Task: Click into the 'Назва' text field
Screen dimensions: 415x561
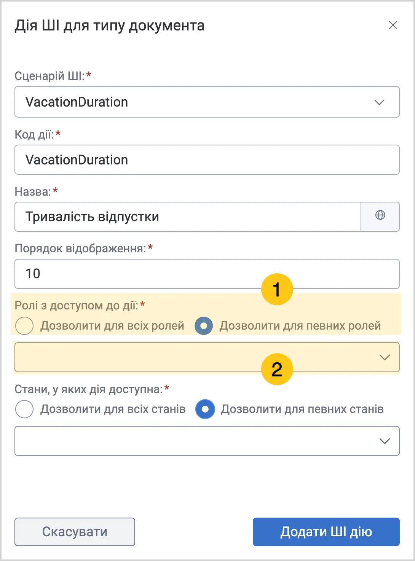Action: (x=188, y=217)
